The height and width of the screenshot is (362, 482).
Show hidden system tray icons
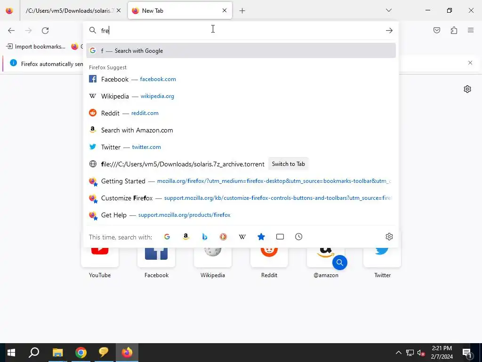tap(398, 353)
